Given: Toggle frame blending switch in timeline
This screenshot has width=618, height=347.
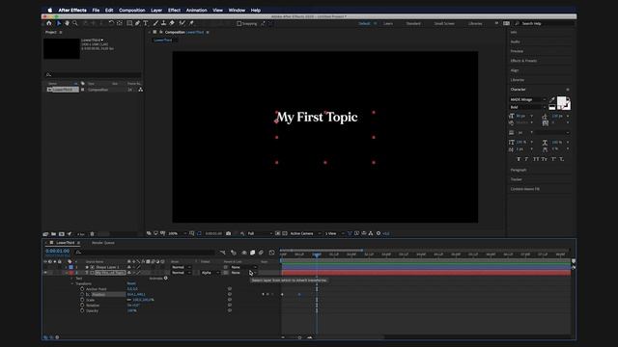Looking at the screenshot, I should point(253,253).
